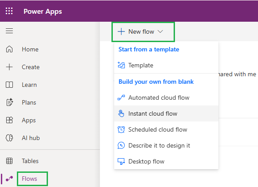Screen dimensions: 258x187
Task: Open Plans in the navigation
Action: (29, 102)
